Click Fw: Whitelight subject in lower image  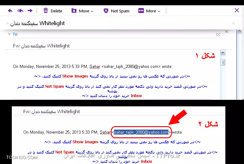(52, 111)
